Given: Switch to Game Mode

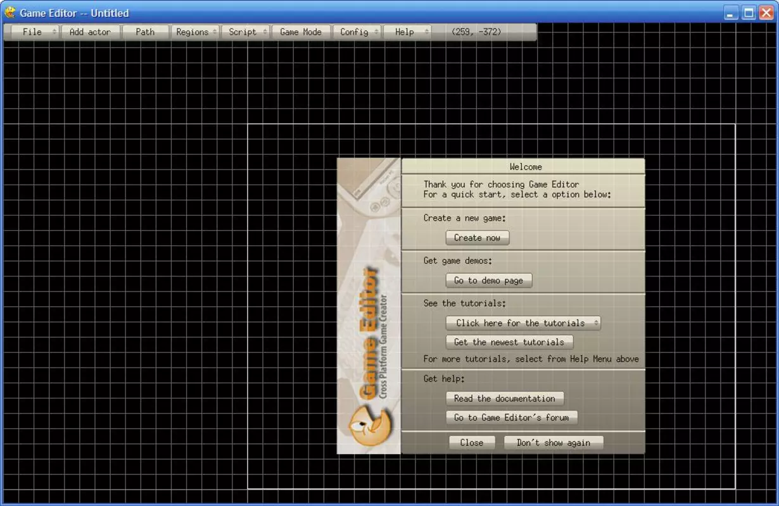Looking at the screenshot, I should 301,32.
